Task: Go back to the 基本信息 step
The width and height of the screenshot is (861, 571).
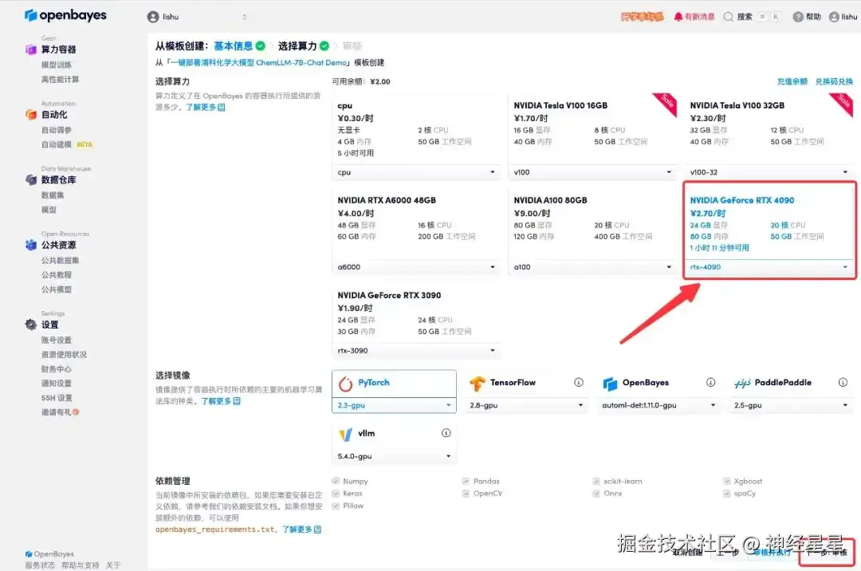Action: pyautogui.click(x=233, y=46)
